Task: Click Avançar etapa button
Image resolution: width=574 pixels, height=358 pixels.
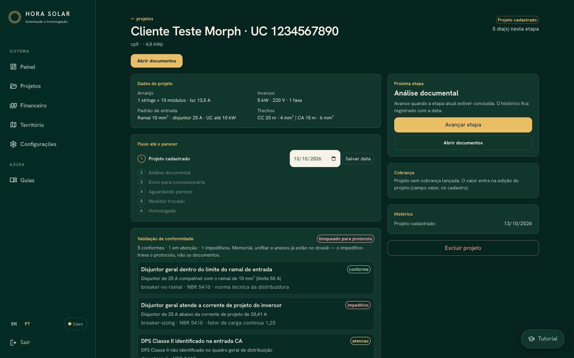Action: (463, 125)
